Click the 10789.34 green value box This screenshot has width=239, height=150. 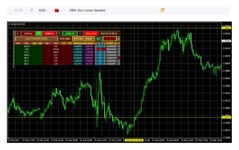point(70,34)
